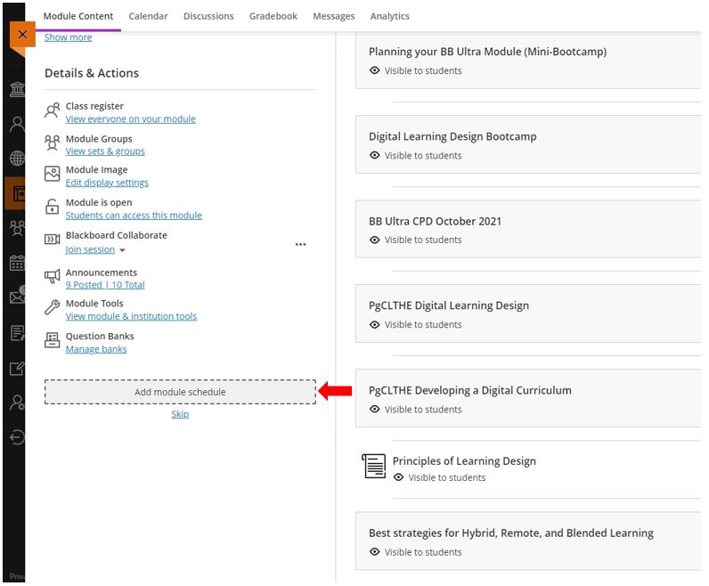Open the Blackboard Collaborate three-dot menu
The image size is (709, 586).
point(301,244)
